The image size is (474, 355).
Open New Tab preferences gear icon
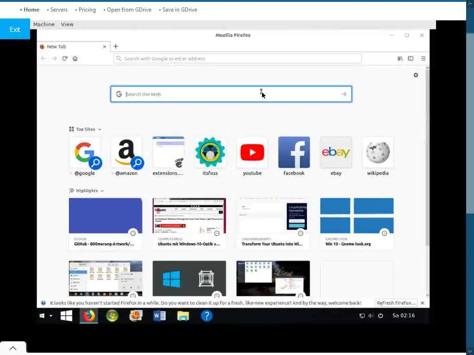point(416,75)
